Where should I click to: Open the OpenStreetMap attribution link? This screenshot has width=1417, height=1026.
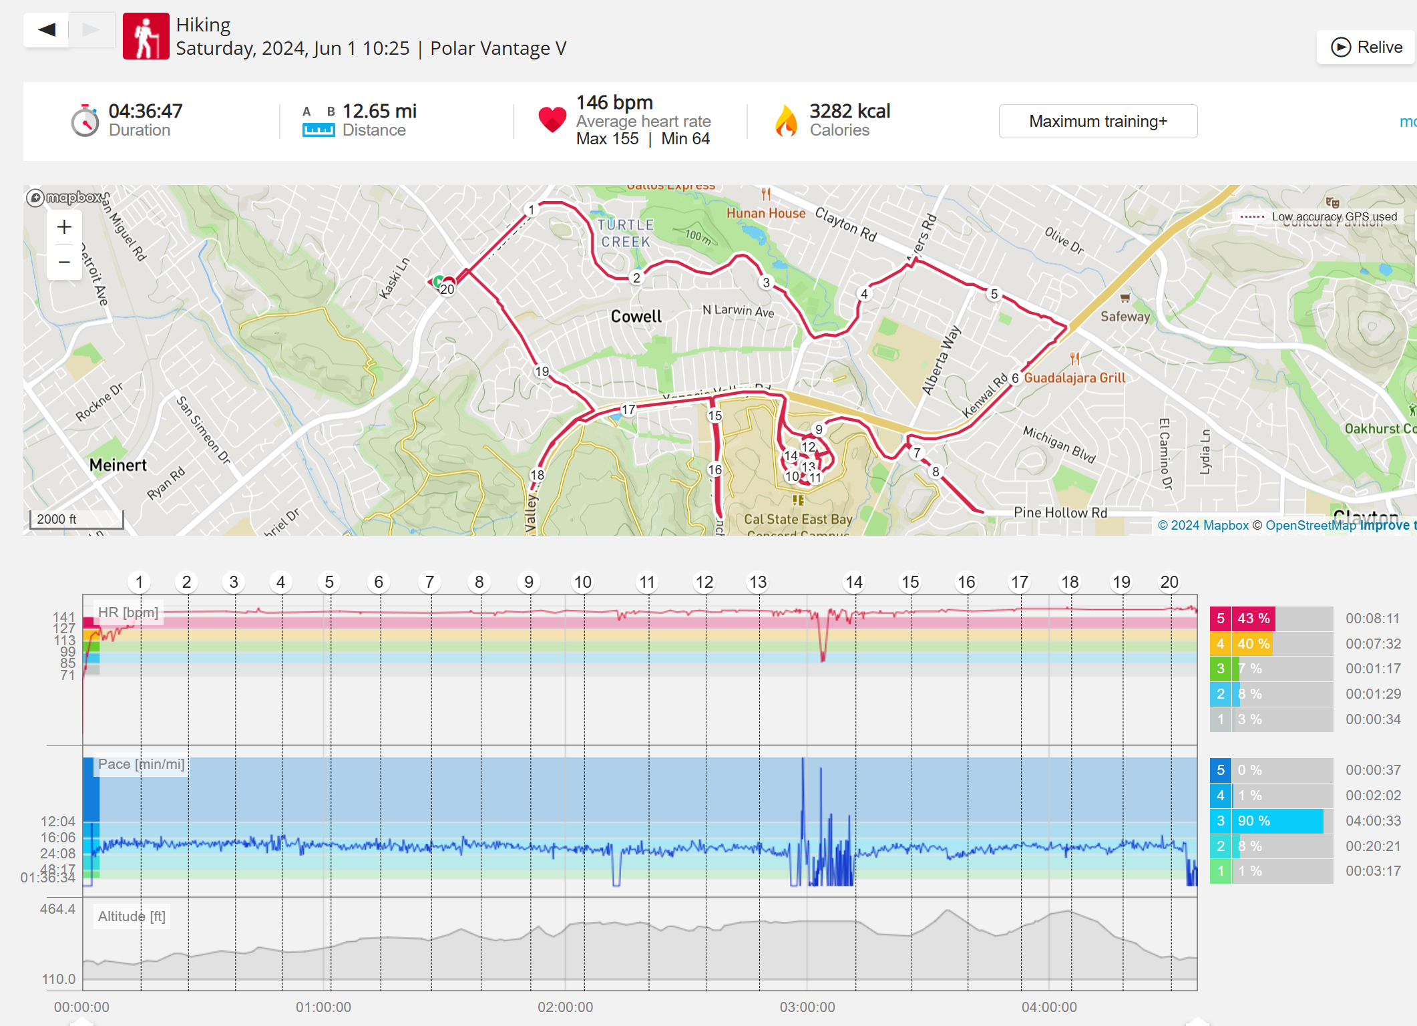coord(1310,526)
